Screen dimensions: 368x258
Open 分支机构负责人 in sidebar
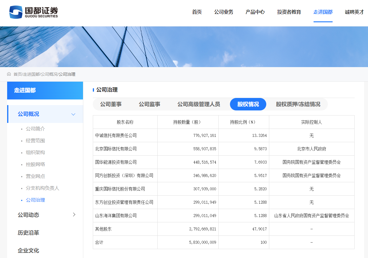(43, 188)
